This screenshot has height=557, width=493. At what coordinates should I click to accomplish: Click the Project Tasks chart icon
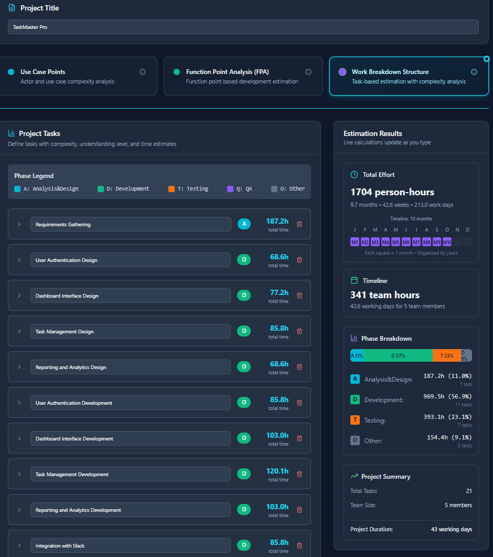click(x=12, y=133)
